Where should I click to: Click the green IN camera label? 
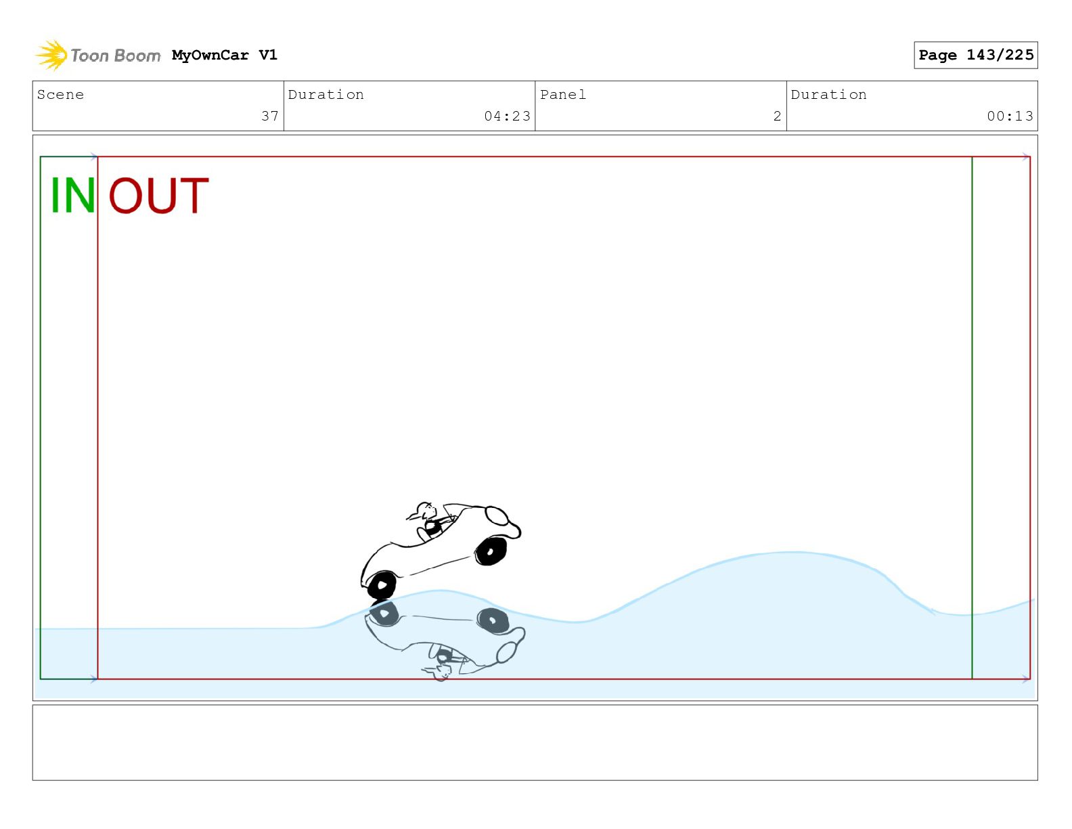72,196
